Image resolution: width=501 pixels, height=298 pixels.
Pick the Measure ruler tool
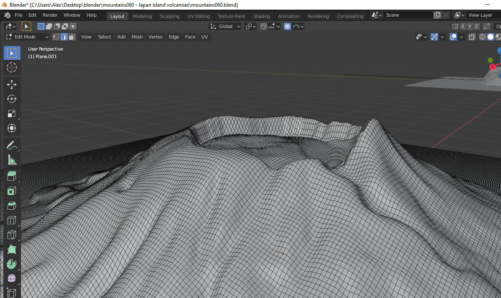12,160
